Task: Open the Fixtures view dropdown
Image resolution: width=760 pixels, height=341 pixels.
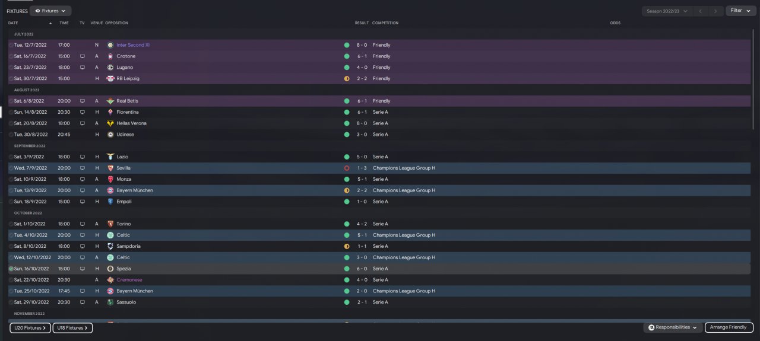Action: coord(50,11)
